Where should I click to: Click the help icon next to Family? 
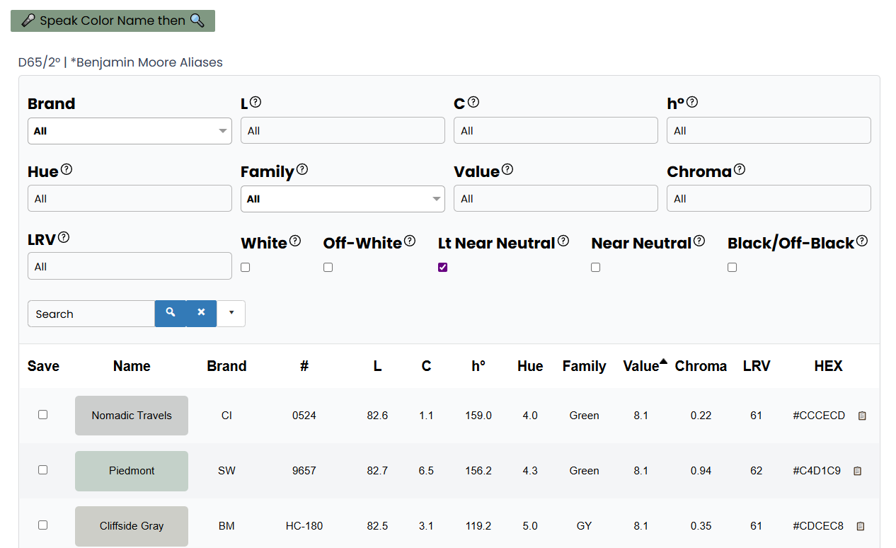click(302, 169)
